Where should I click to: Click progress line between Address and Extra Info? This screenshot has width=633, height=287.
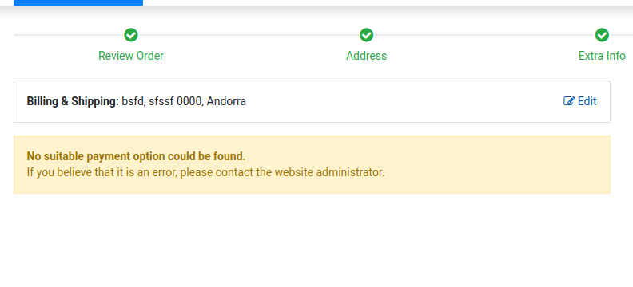click(x=484, y=35)
